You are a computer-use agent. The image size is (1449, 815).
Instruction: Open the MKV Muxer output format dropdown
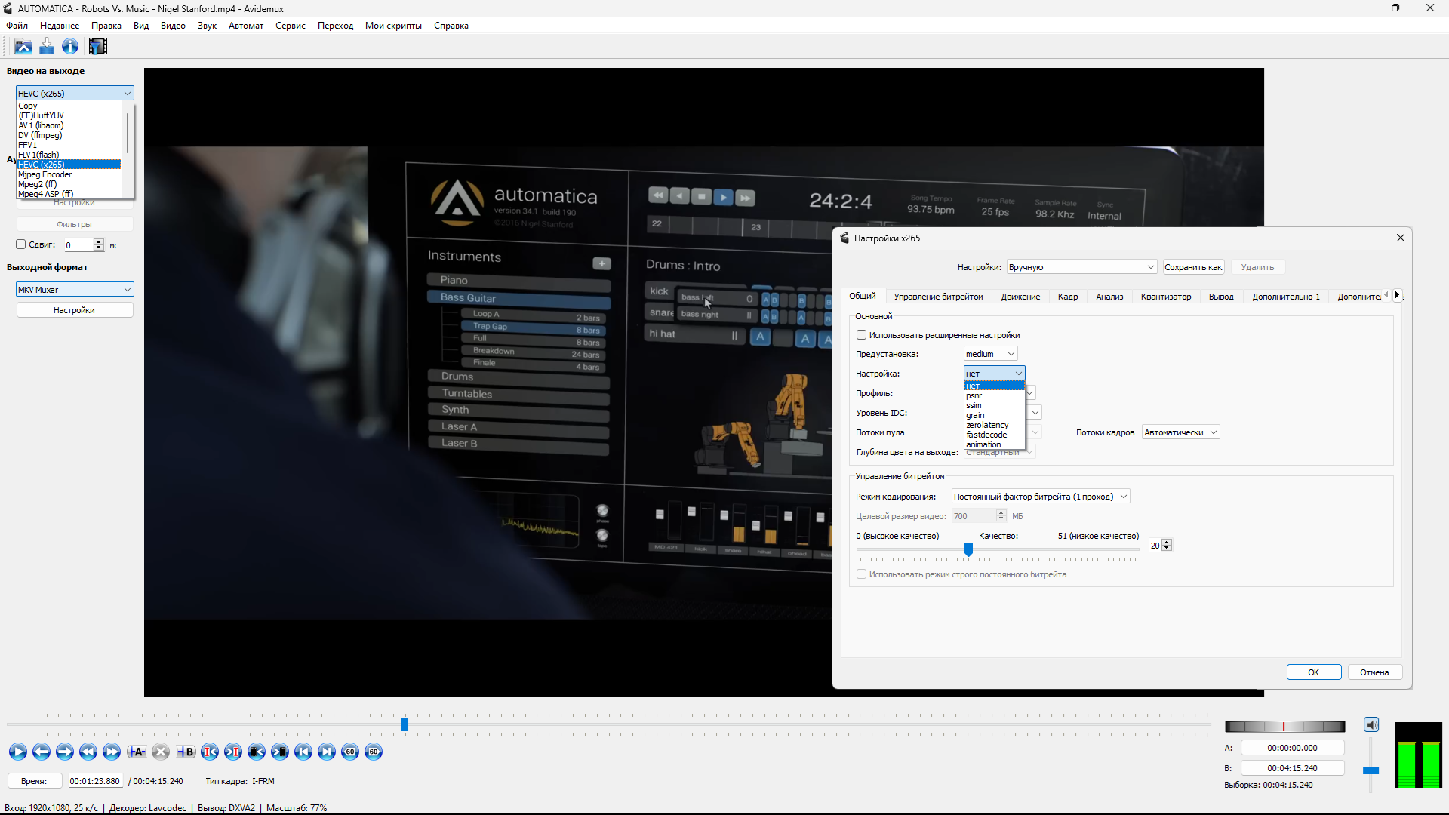[75, 290]
